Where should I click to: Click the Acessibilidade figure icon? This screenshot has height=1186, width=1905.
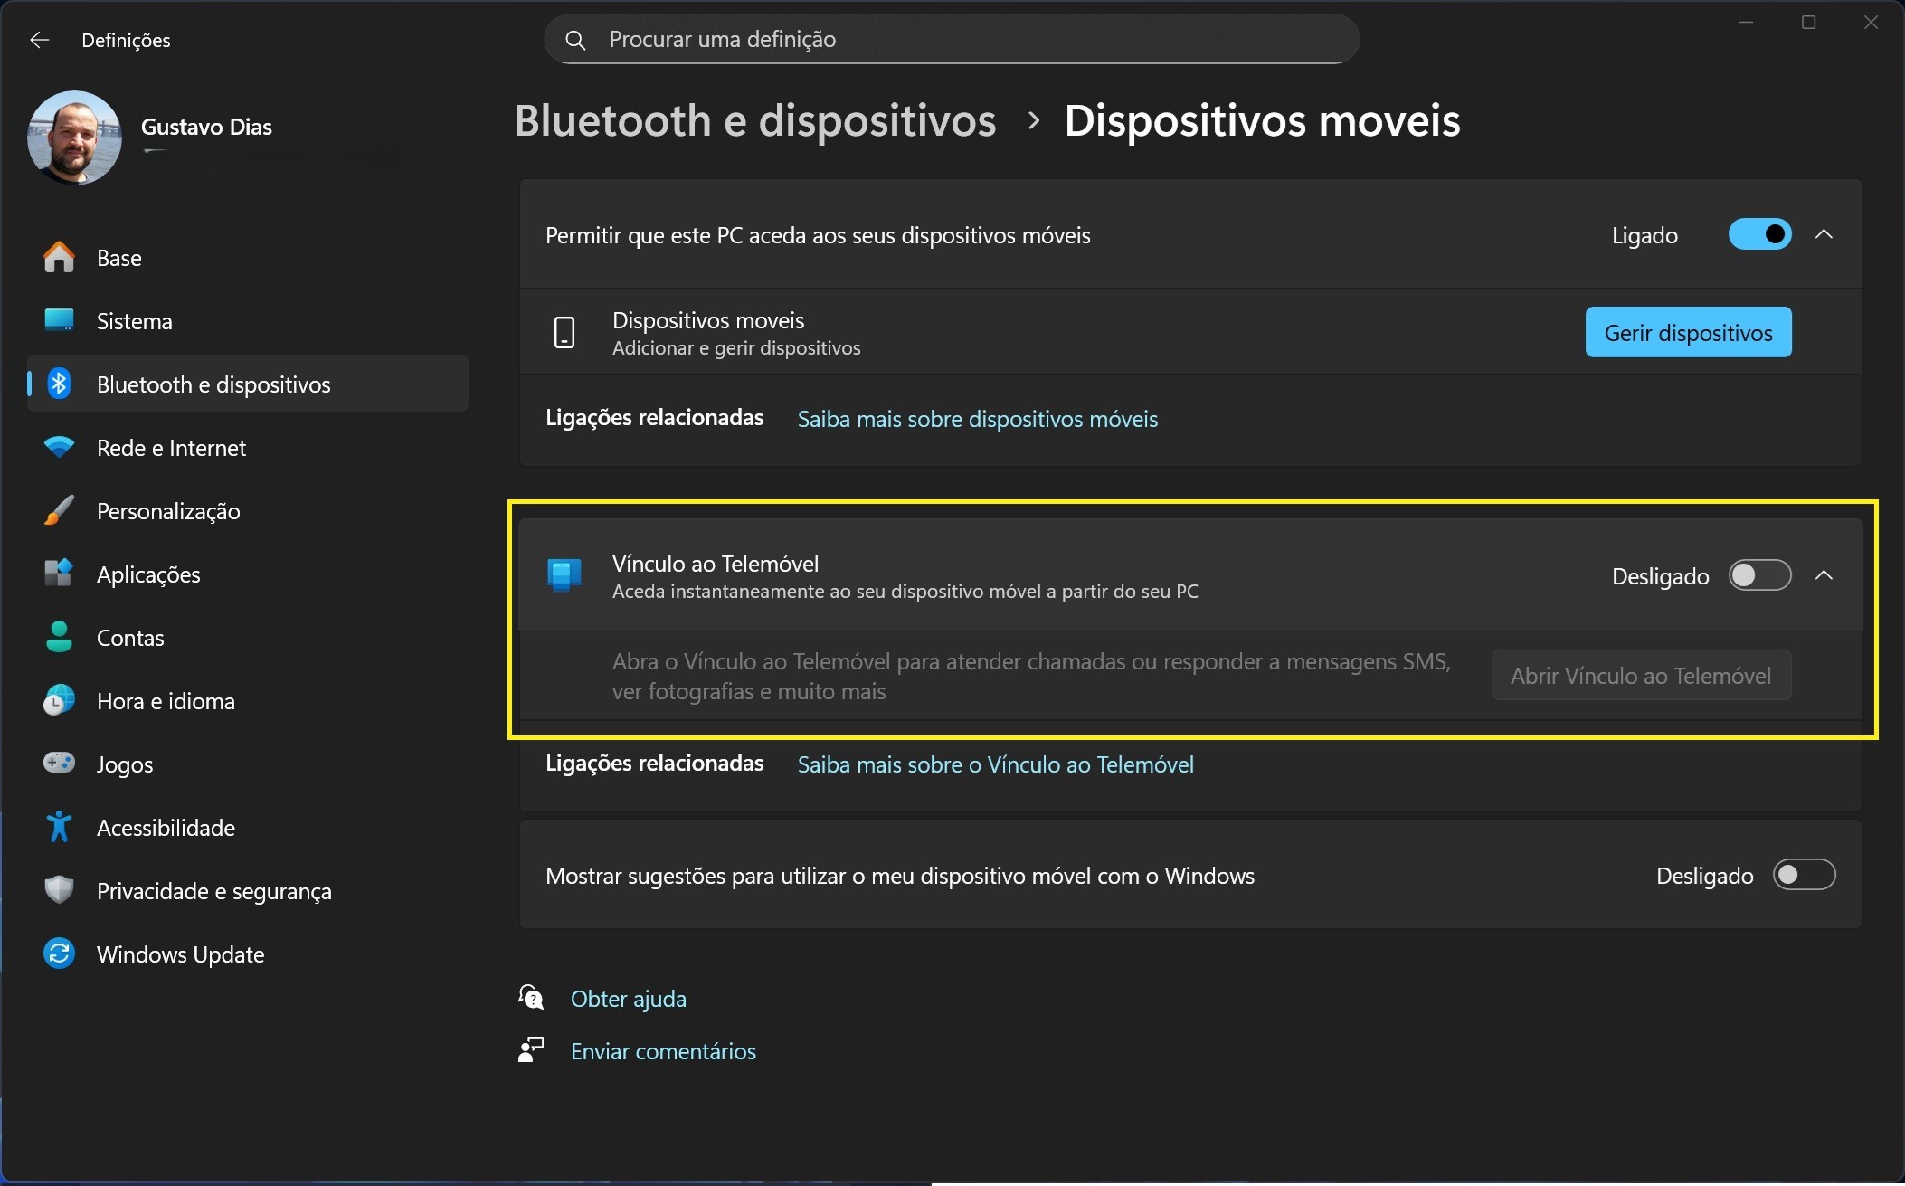(x=59, y=827)
